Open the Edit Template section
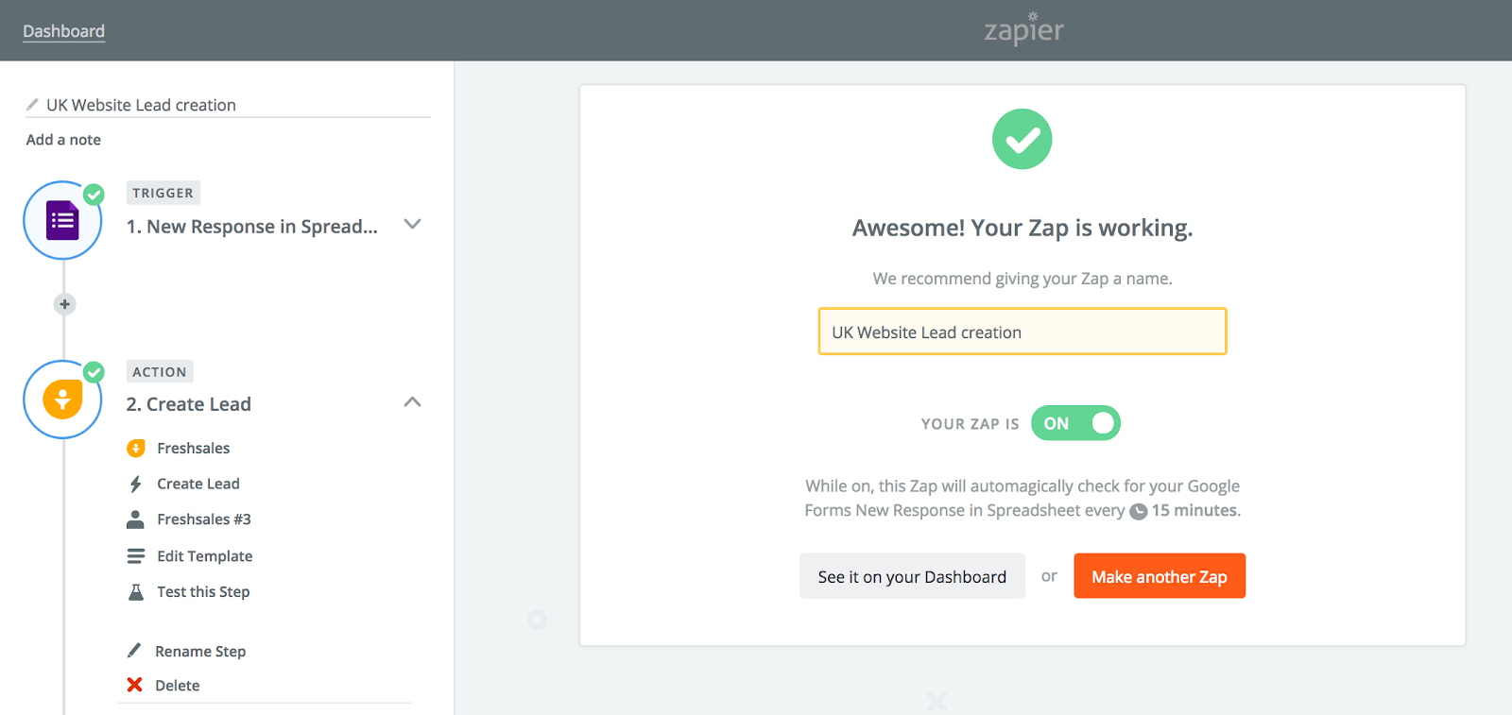 coord(204,556)
